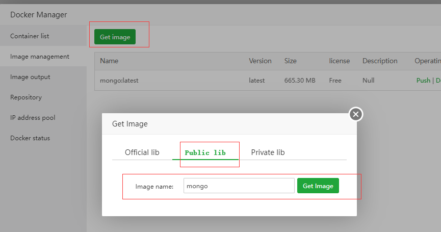This screenshot has height=232, width=441.
Task: Click the Description column header
Action: point(380,61)
